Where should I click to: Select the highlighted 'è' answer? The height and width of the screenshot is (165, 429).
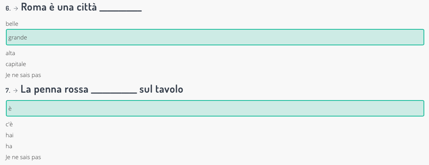click(x=214, y=108)
